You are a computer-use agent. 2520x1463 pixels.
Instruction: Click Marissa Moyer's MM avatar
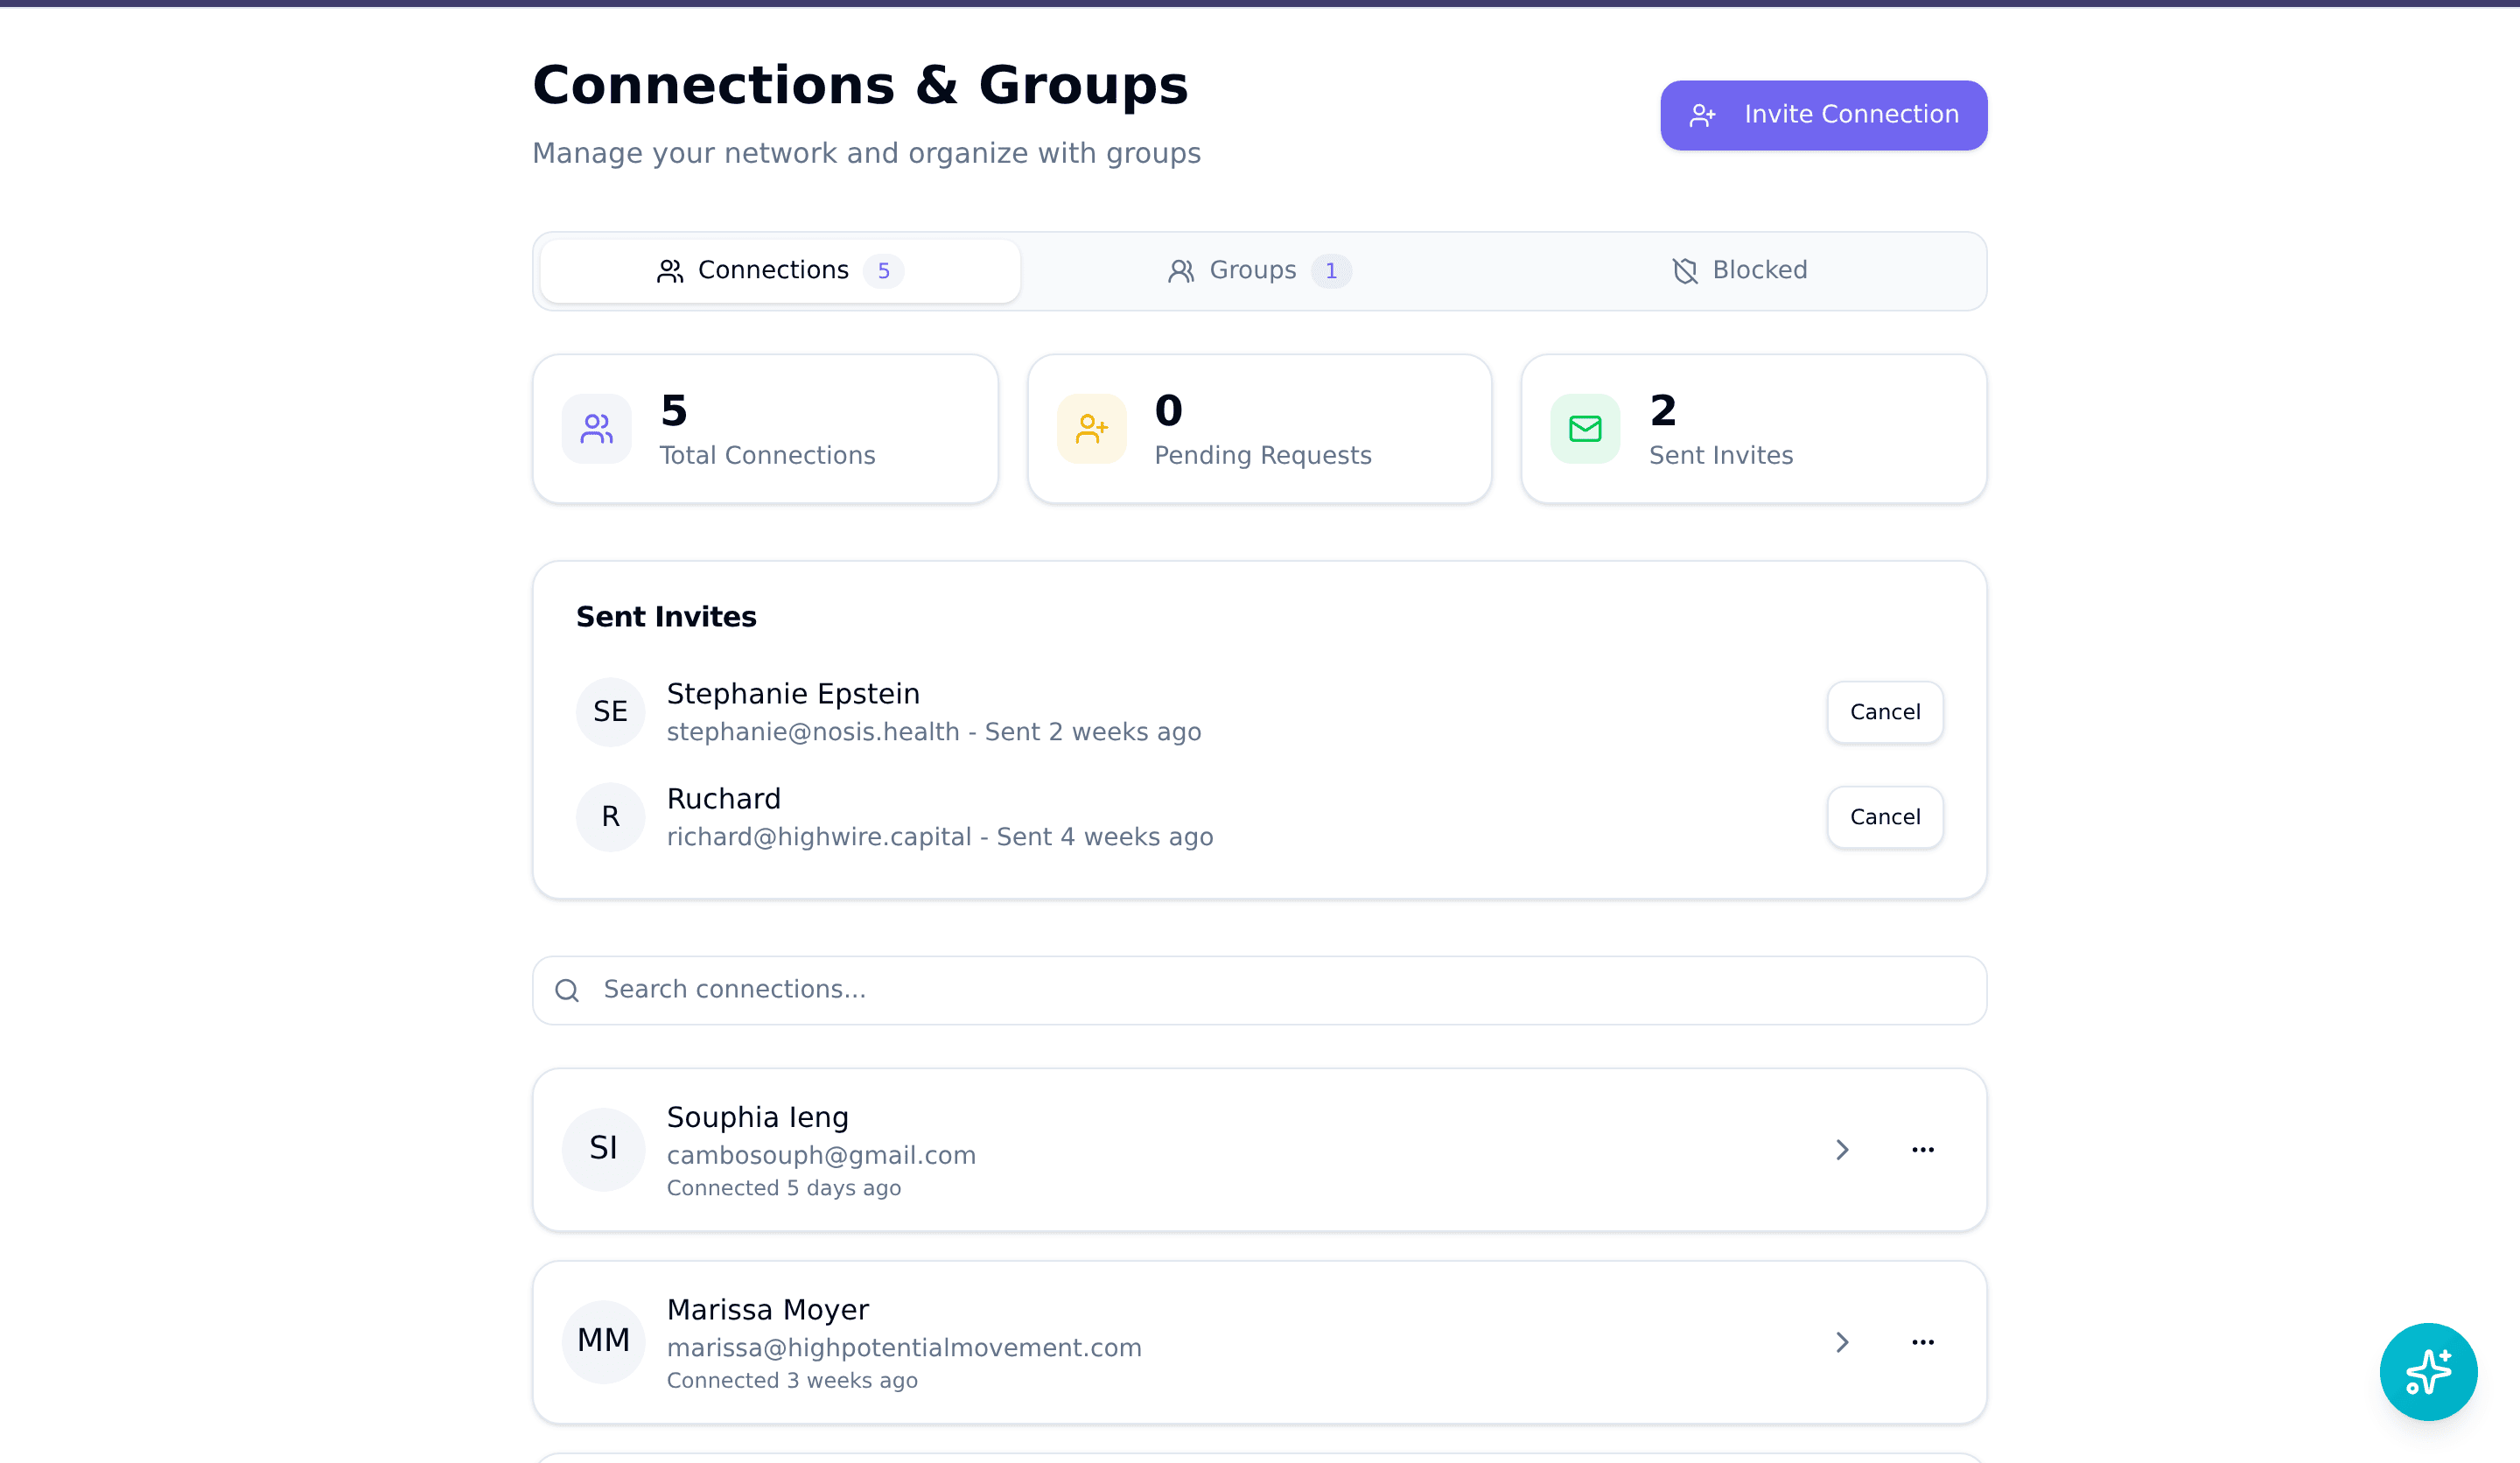pyautogui.click(x=603, y=1341)
